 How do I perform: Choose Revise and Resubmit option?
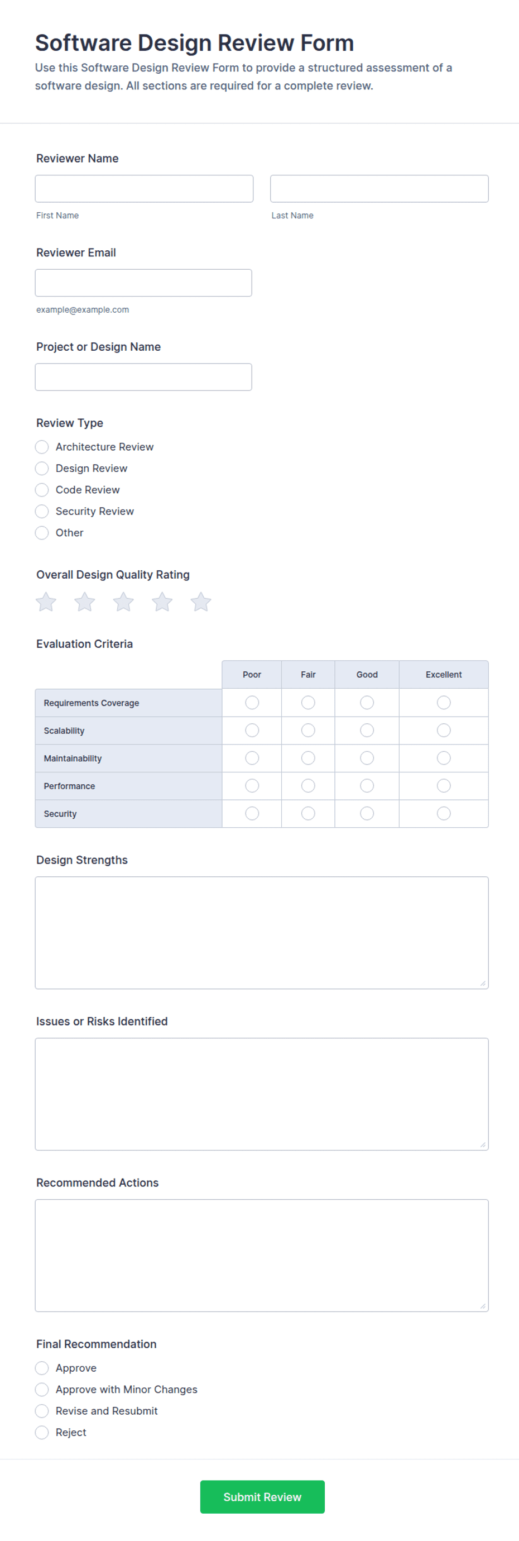pos(42,1411)
